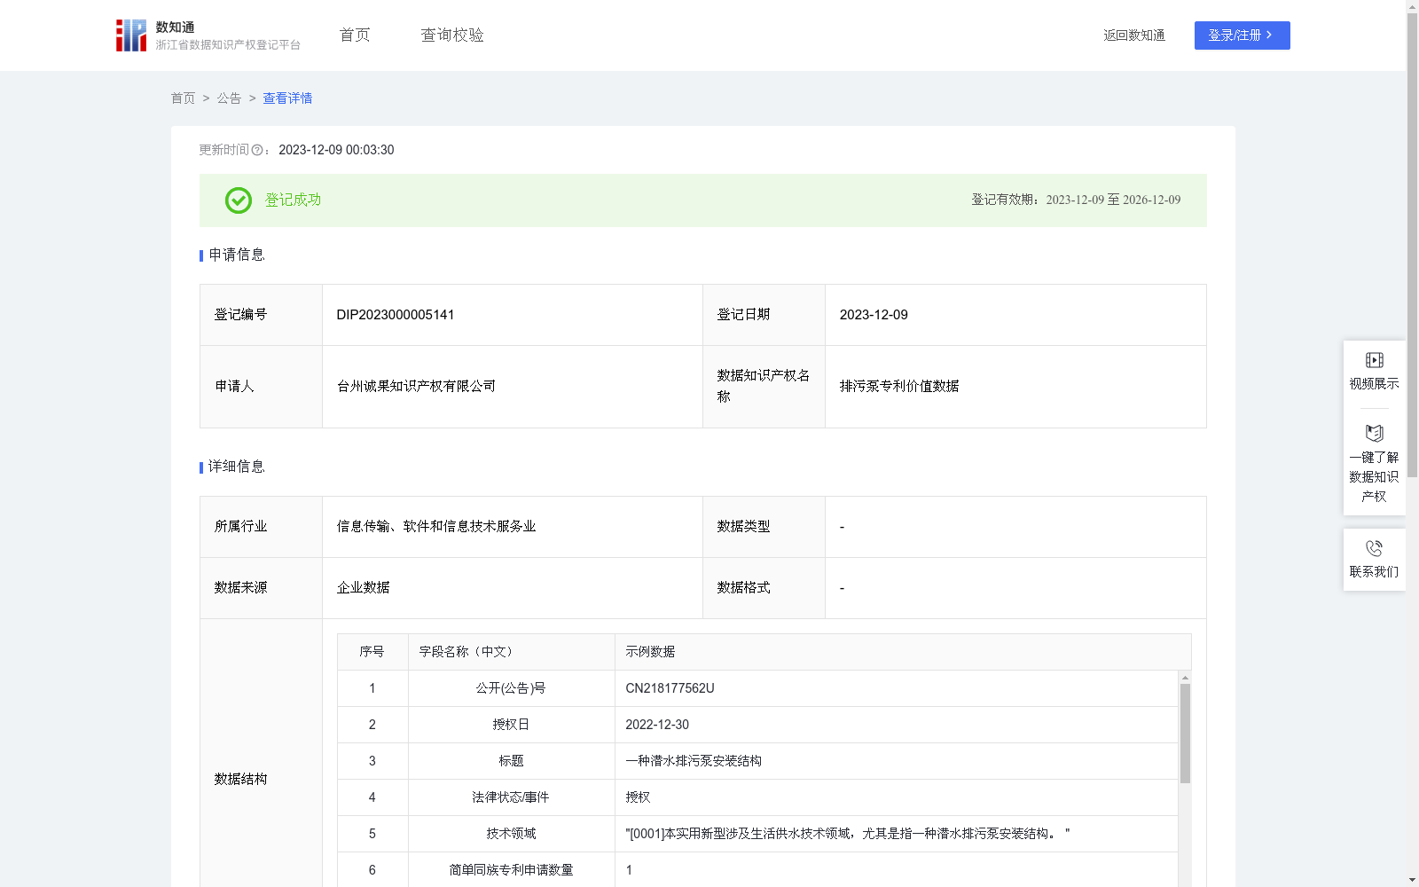Select 信息传输、软件和信息技术服务业 industry value

pos(436,527)
